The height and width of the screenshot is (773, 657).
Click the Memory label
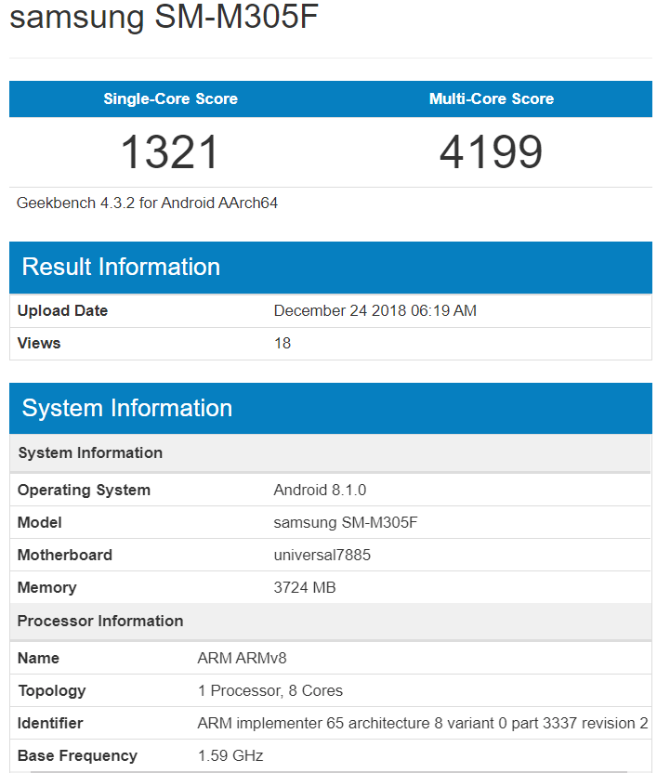coord(46,587)
